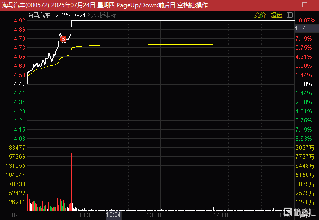Click the 4.84 price cursor tag

(306, 28)
